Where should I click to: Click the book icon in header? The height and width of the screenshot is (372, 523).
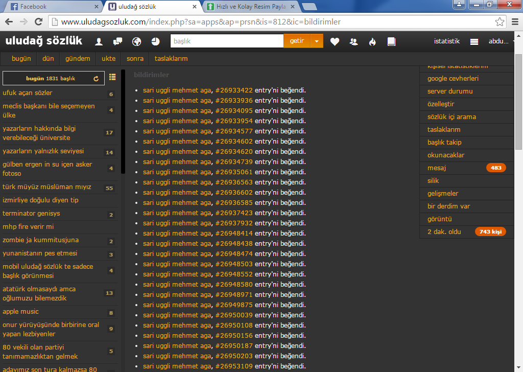tap(391, 41)
